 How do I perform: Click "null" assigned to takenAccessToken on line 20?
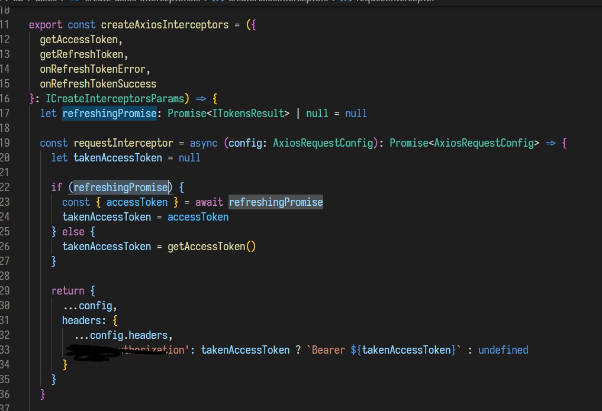click(x=189, y=158)
